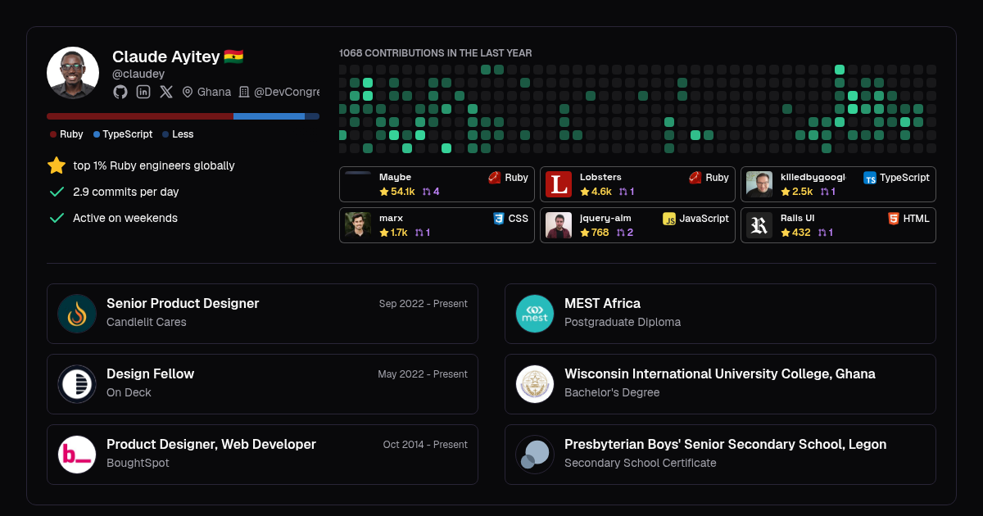Image resolution: width=983 pixels, height=516 pixels.
Task: Click the HTML icon on the Rails UI card
Action: 894,219
